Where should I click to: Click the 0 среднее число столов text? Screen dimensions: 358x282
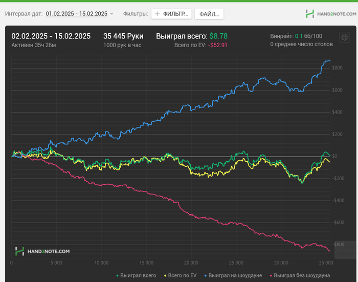pos(301,44)
